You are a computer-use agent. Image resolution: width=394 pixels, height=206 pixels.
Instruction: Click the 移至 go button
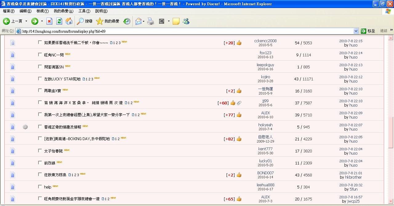[x=368, y=31]
